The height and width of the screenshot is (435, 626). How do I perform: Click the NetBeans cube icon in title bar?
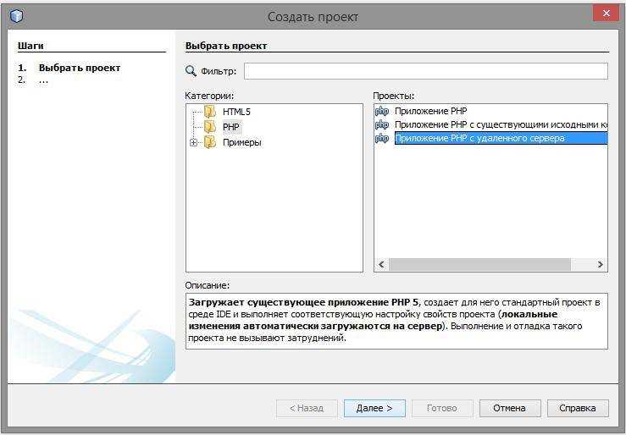pos(16,16)
